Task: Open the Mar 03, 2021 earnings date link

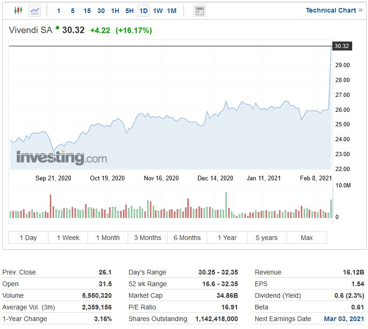Action: click(344, 319)
